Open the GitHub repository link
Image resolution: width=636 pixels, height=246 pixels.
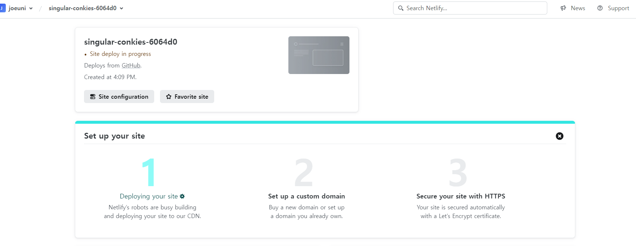pos(131,65)
